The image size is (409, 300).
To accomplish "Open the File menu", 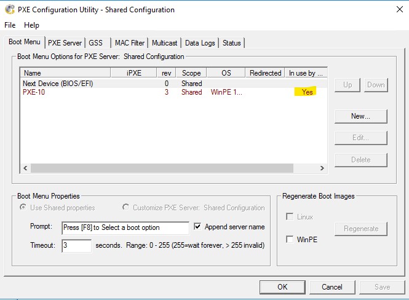I will [x=10, y=25].
